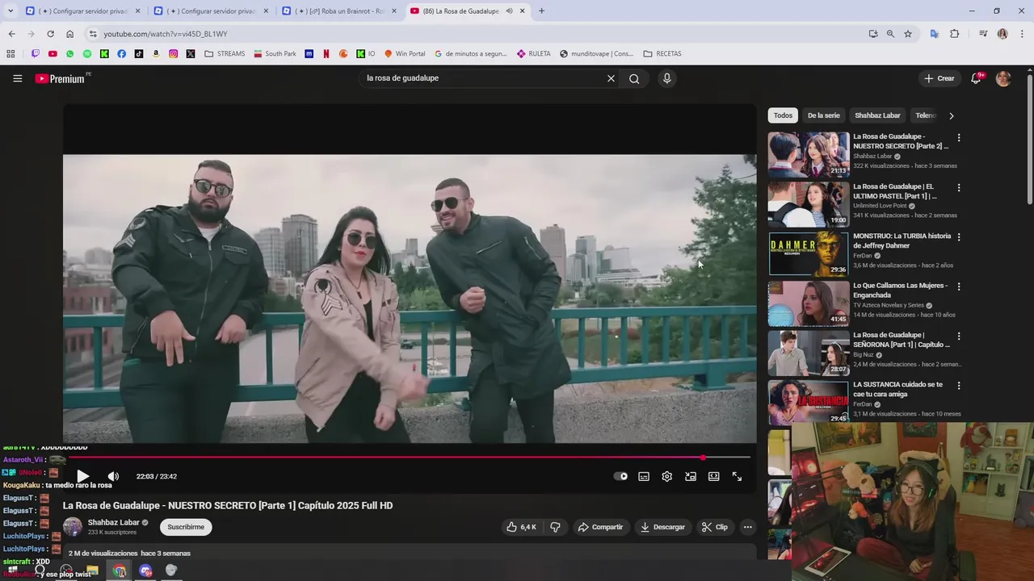1034x581 pixels.
Task: Play the paused video
Action: 82,476
